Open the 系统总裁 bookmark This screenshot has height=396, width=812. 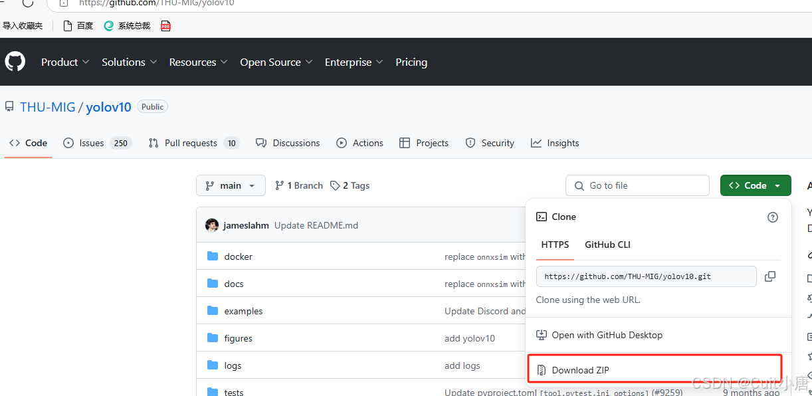click(127, 26)
